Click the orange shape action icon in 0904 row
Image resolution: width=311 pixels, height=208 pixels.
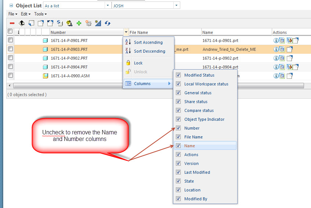[290, 67]
